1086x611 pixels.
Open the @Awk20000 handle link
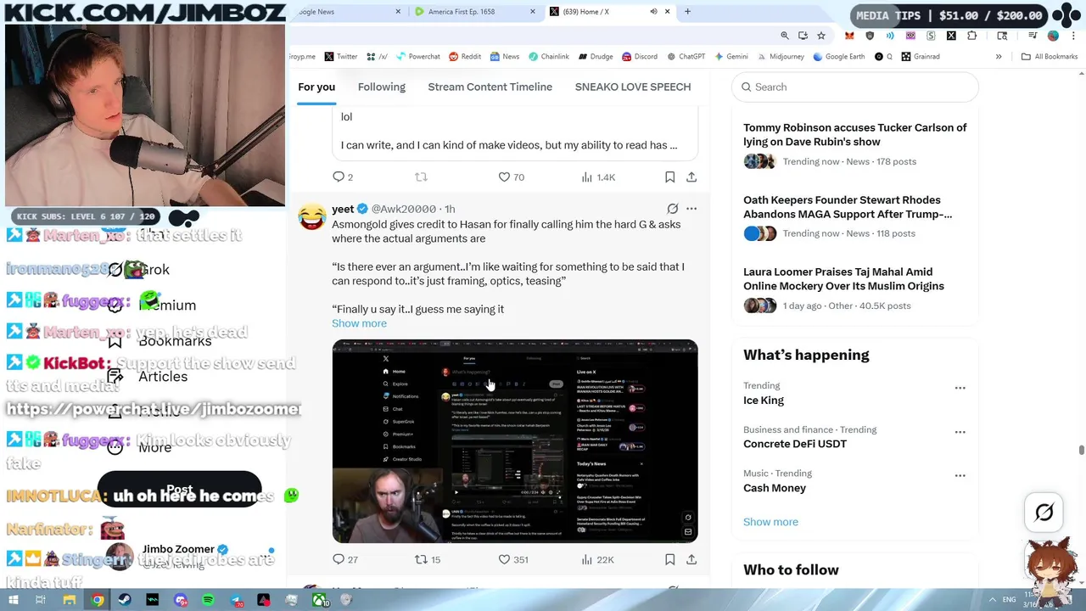(x=404, y=209)
